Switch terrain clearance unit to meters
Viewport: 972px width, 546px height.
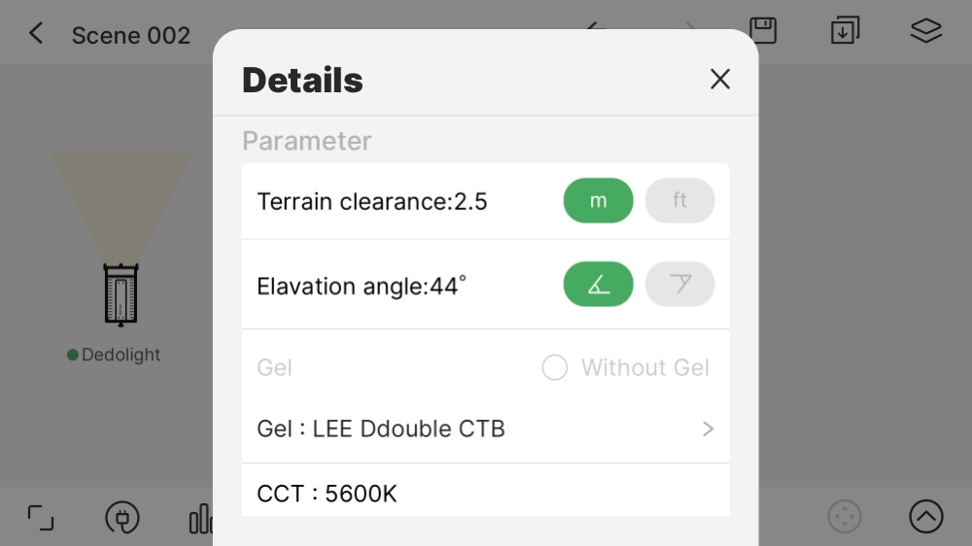tap(598, 201)
